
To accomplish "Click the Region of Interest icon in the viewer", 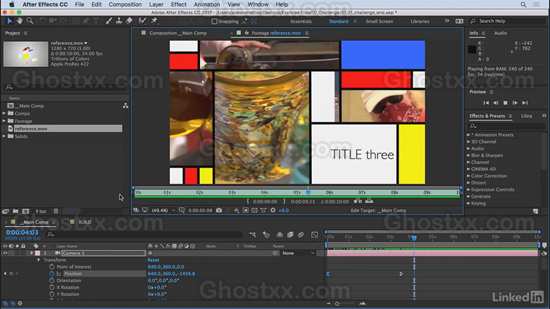I will (246, 210).
